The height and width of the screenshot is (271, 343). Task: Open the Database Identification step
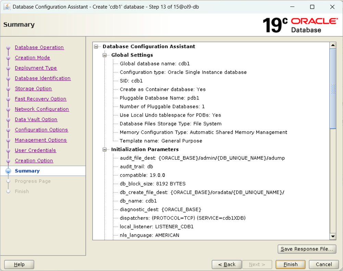point(43,78)
